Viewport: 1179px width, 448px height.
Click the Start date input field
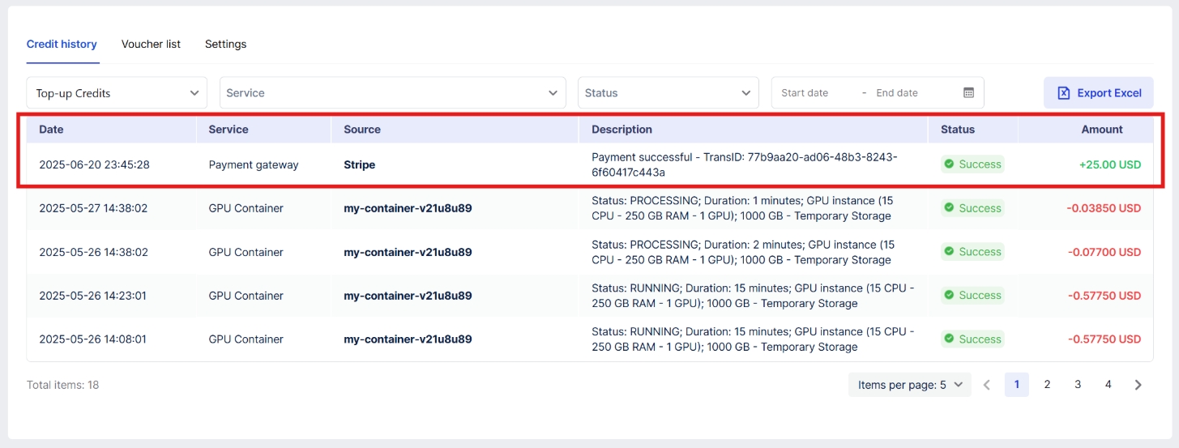tap(810, 93)
